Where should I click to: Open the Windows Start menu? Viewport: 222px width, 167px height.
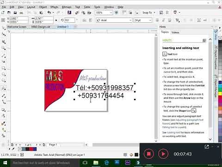point(5,163)
